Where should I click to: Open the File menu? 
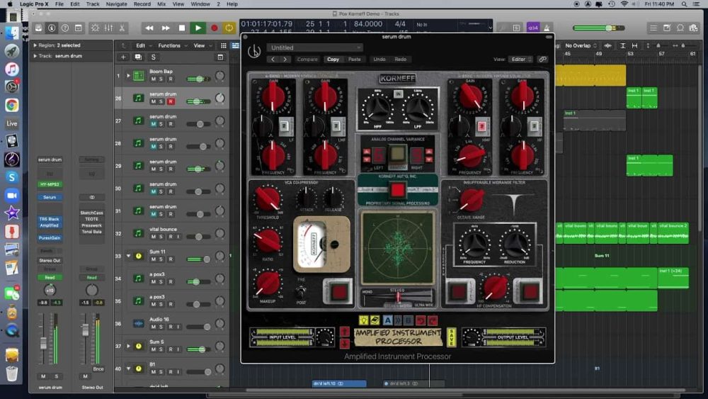(x=59, y=4)
